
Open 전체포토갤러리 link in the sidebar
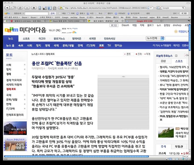15,115
